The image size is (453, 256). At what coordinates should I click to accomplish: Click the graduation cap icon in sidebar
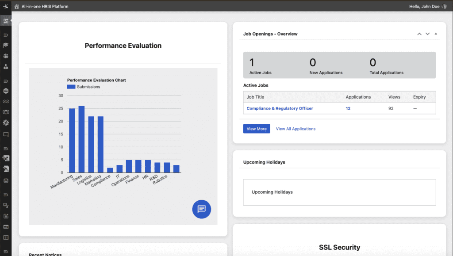coord(6,45)
